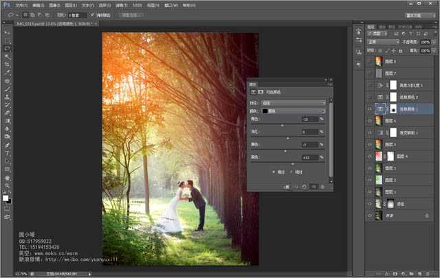Image resolution: width=440 pixels, height=278 pixels.
Task: Toggle visibility of 图层 8 layer
Action: pos(370,62)
